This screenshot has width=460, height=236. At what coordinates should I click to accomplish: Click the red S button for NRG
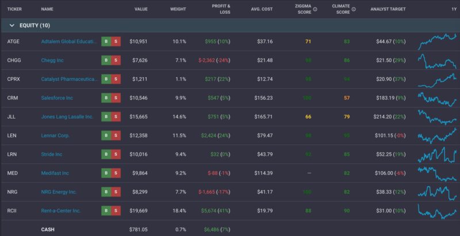[x=116, y=192]
